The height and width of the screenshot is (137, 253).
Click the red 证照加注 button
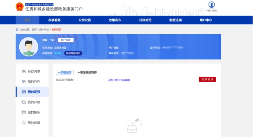click(207, 79)
